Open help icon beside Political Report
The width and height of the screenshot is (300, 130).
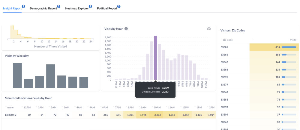[x=119, y=6]
